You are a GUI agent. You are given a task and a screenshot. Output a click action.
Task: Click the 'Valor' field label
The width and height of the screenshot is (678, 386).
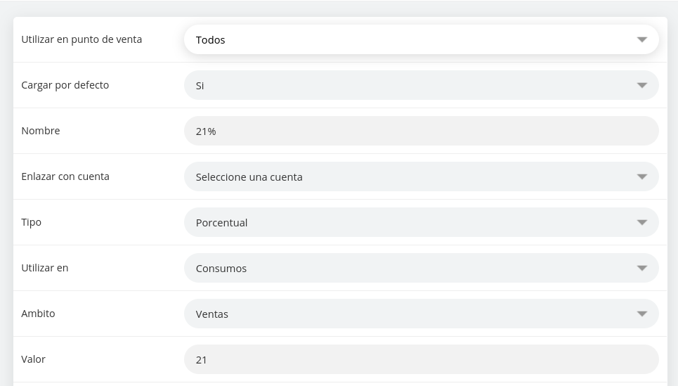(33, 359)
